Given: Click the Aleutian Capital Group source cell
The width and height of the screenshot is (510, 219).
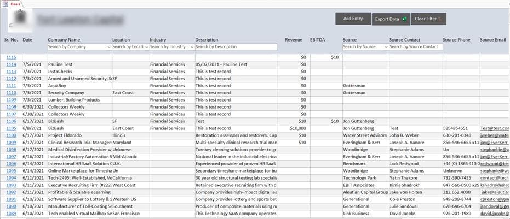Looking at the screenshot, I should coord(365,192).
